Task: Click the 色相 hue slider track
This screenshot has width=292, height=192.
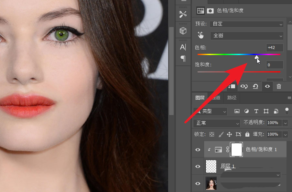Action: point(226,55)
